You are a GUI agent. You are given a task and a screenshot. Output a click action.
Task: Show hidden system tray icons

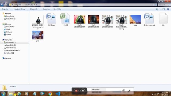click(149, 94)
